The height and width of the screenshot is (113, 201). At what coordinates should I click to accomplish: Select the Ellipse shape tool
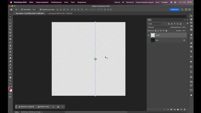click(x=10, y=74)
